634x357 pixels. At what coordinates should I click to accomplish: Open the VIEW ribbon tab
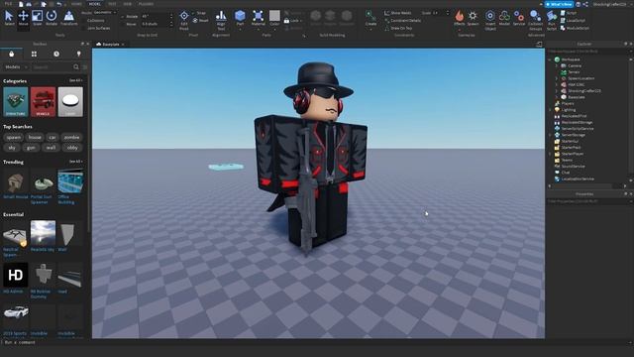(x=128, y=4)
